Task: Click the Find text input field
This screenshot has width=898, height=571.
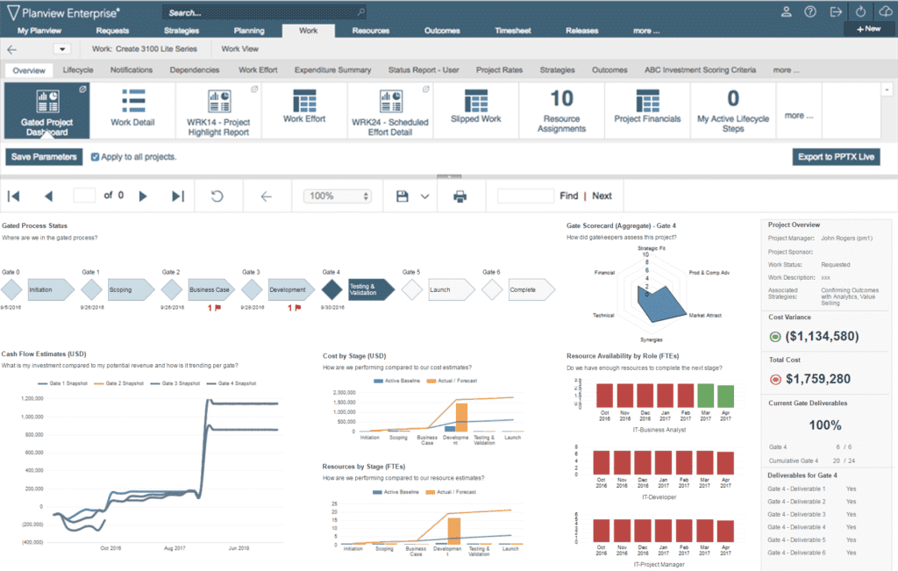Action: (x=525, y=196)
